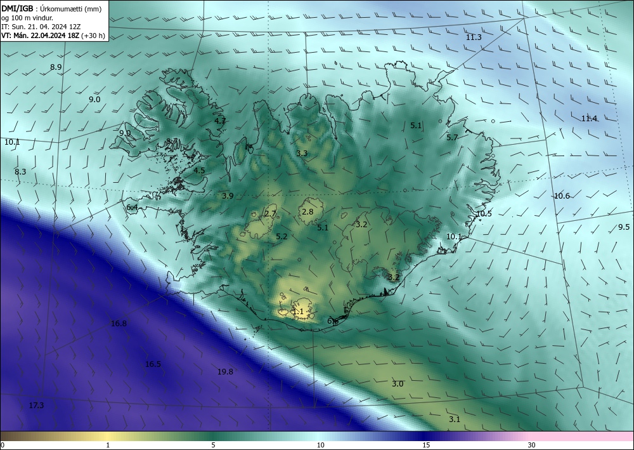This screenshot has width=634, height=450.
Task: Click the offshore value 16.8
Action: click(x=119, y=323)
